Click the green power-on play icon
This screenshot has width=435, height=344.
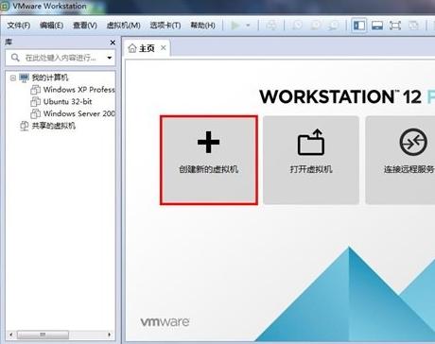[235, 26]
